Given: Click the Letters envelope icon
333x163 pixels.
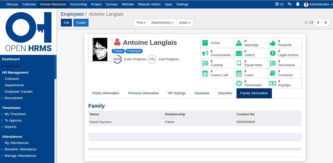Looking at the screenshot, I should point(239,53).
